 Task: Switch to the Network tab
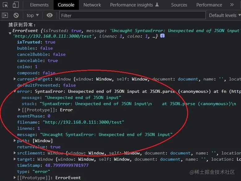pyautogui.click(x=92, y=5)
